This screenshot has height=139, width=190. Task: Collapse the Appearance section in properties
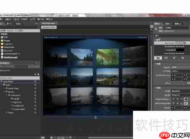click(x=156, y=64)
